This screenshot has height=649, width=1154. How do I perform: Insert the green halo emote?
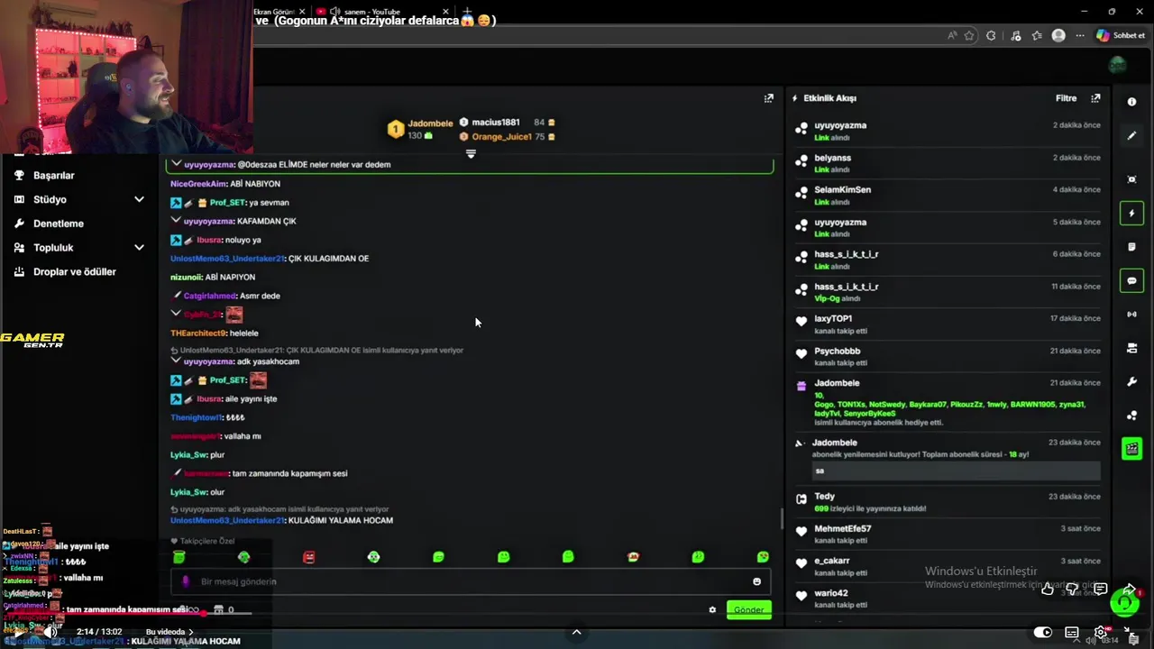(179, 557)
